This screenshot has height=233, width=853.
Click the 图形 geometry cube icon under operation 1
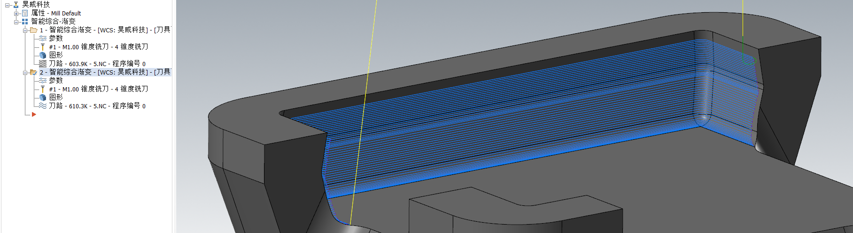[x=43, y=55]
